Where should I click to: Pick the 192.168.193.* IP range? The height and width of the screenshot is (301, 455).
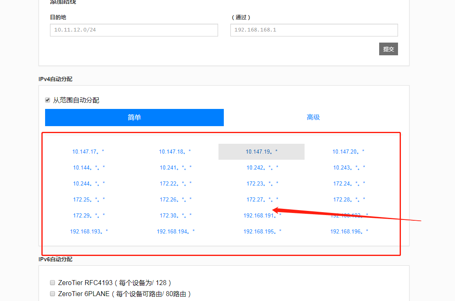pos(89,231)
